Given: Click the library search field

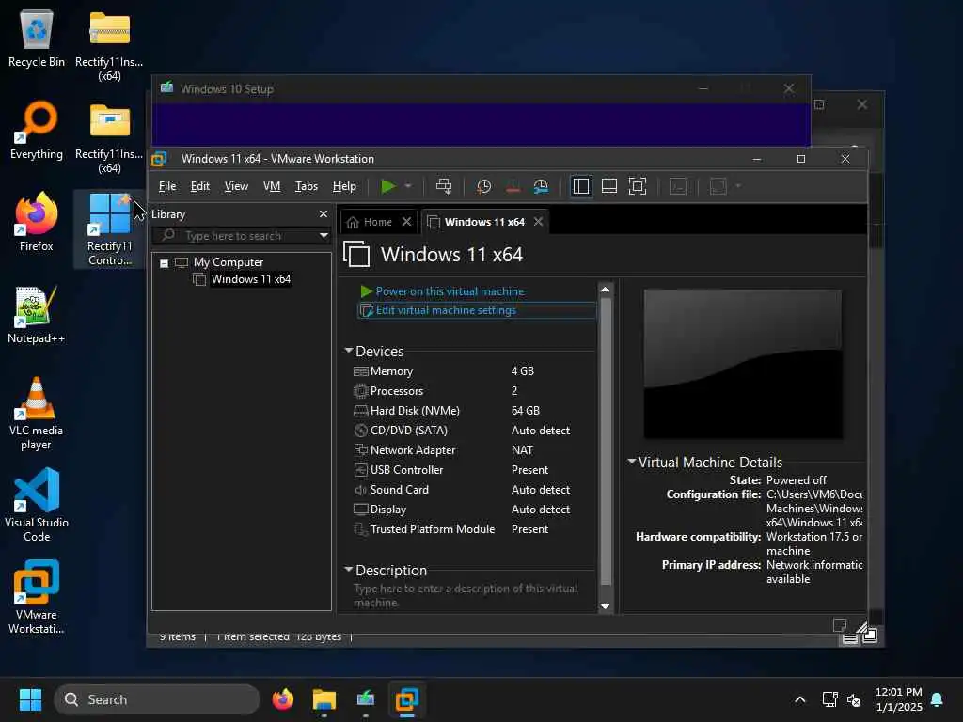Looking at the screenshot, I should point(242,236).
